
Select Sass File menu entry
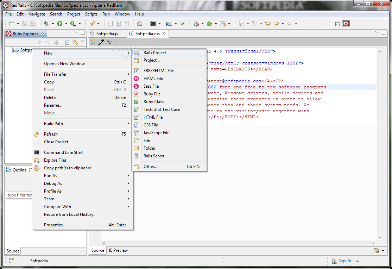pyautogui.click(x=169, y=86)
